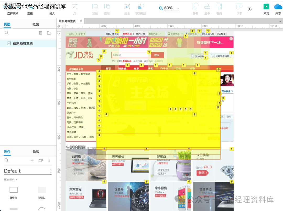Screen dimensions: 283x211
Task: Click the plus add library icon
Action: tap(32, 160)
